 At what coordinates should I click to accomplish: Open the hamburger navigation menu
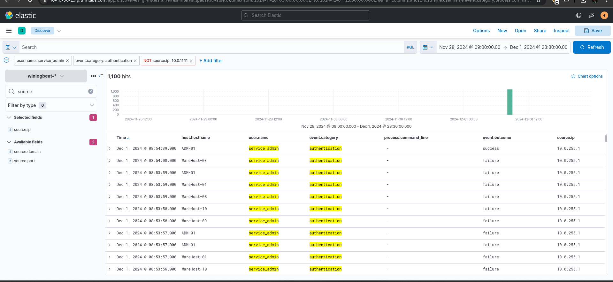click(9, 31)
